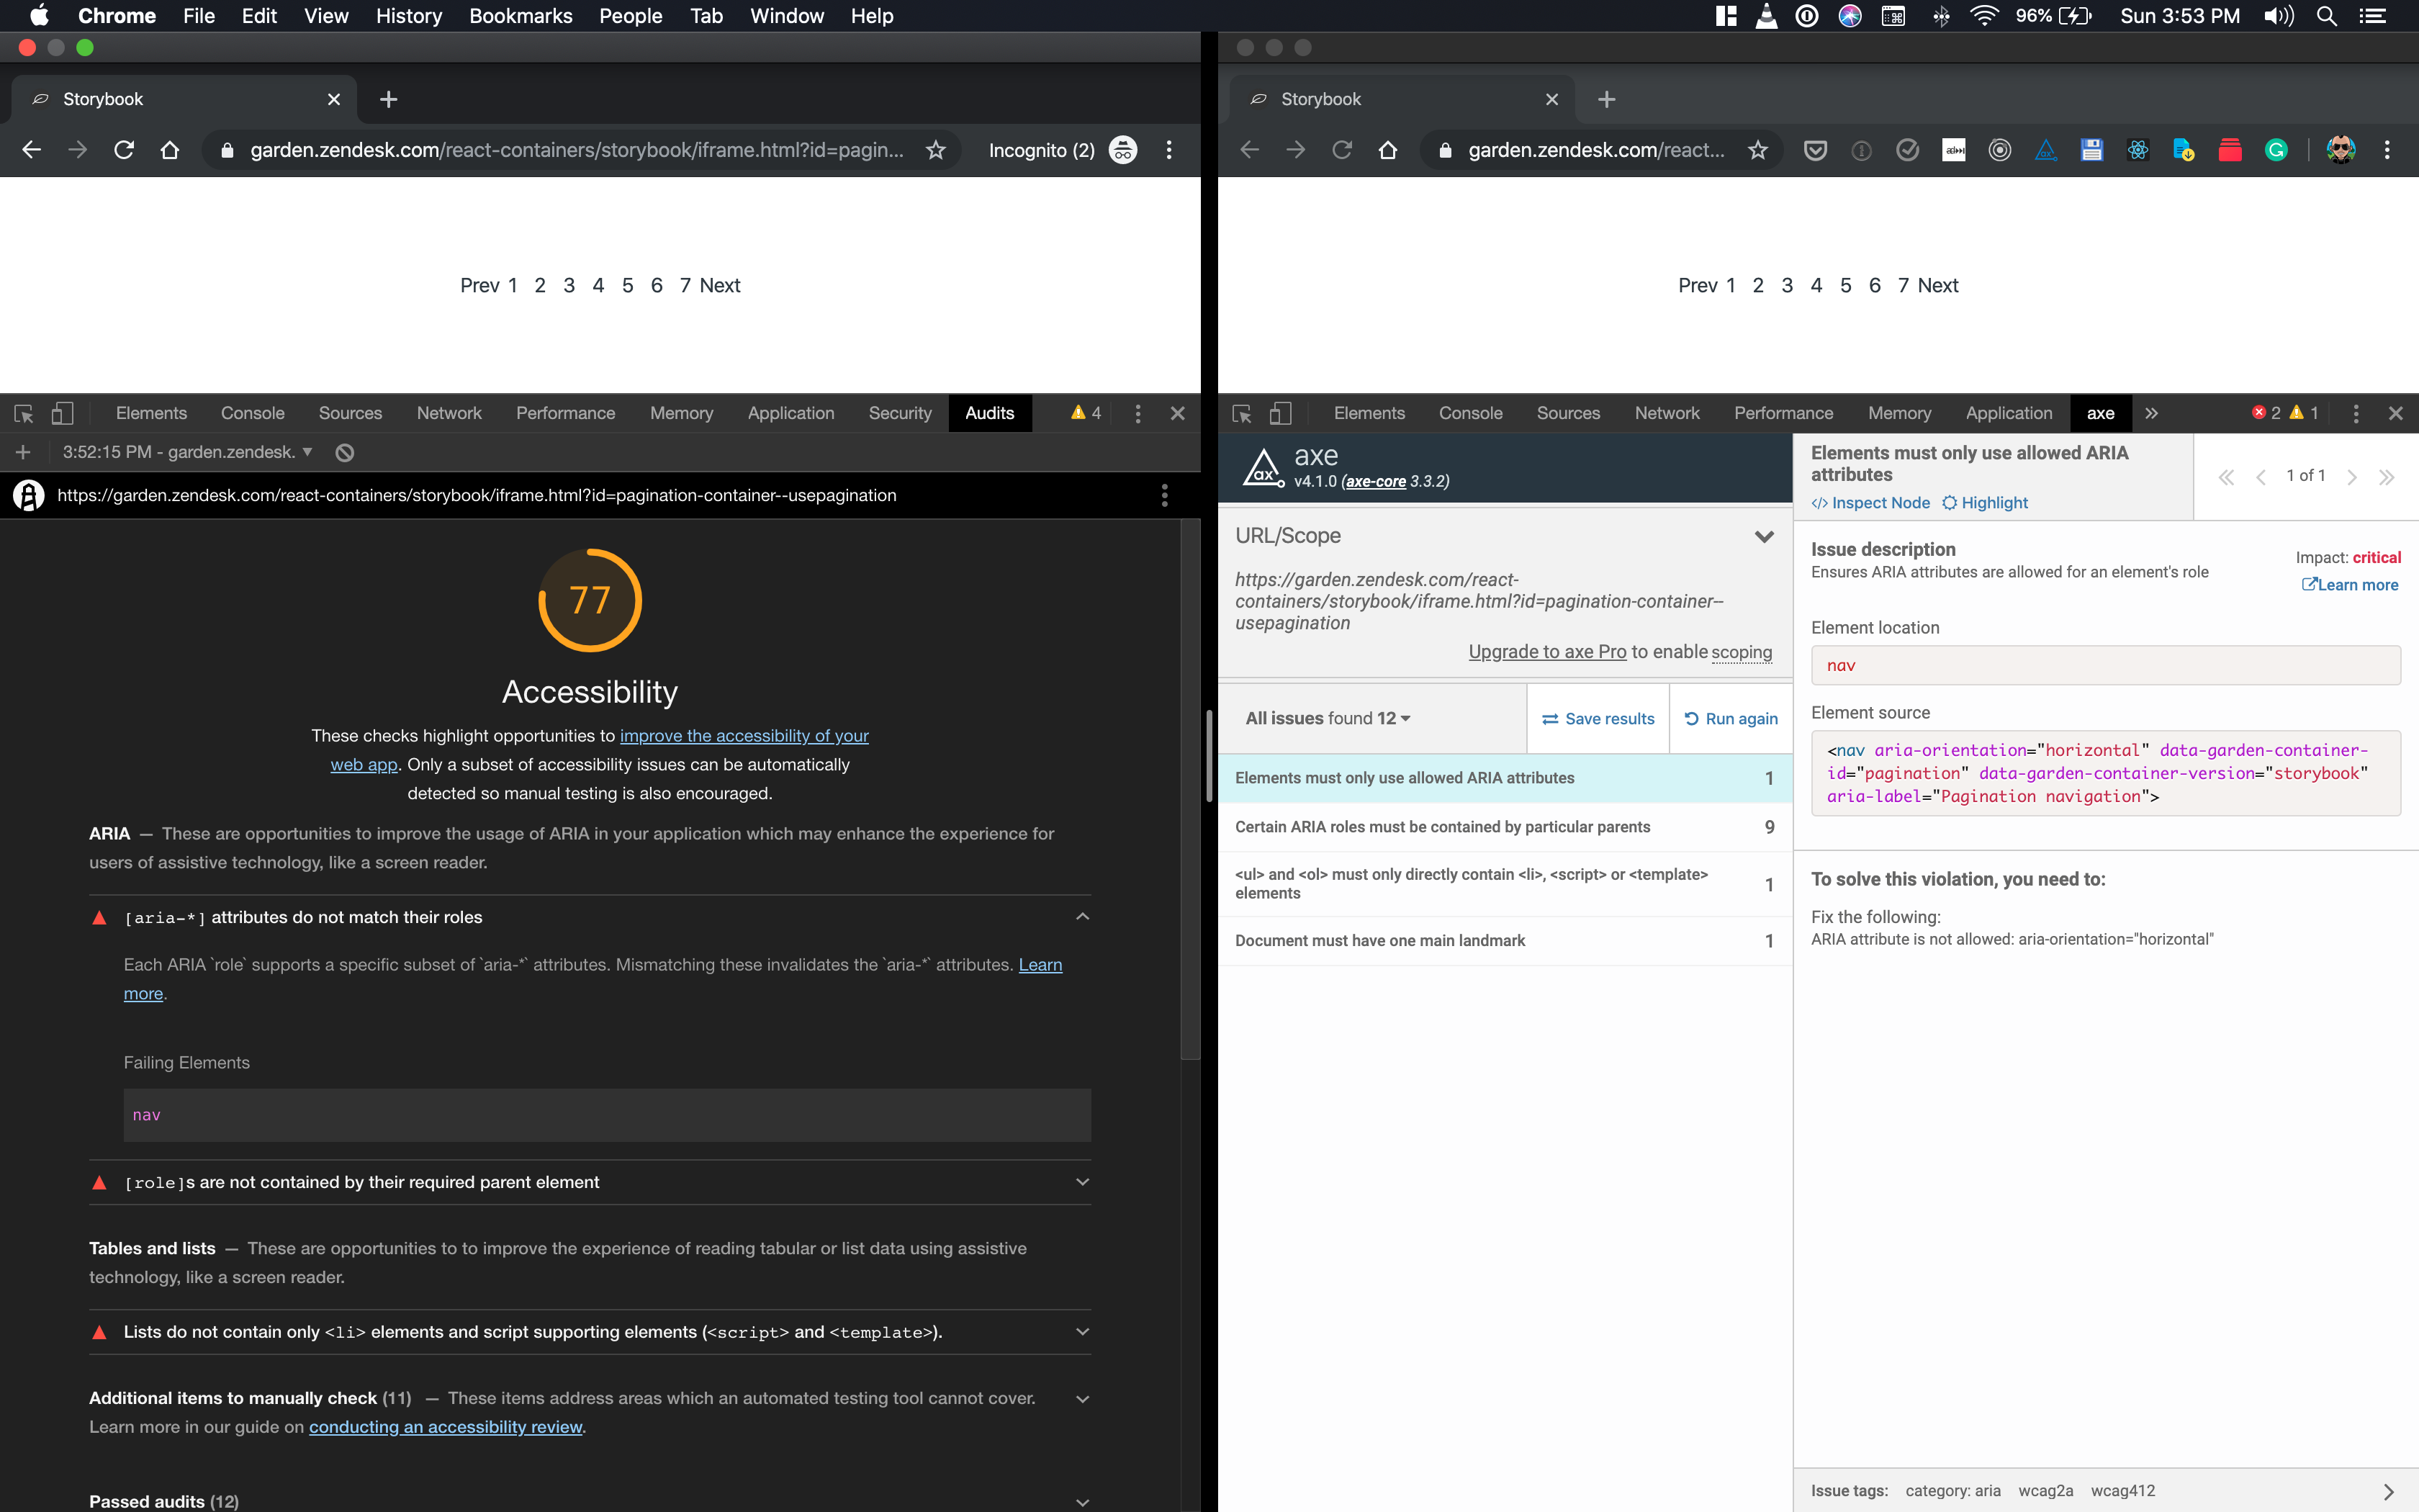Toggle device toolbar in left DevTools

click(x=62, y=413)
